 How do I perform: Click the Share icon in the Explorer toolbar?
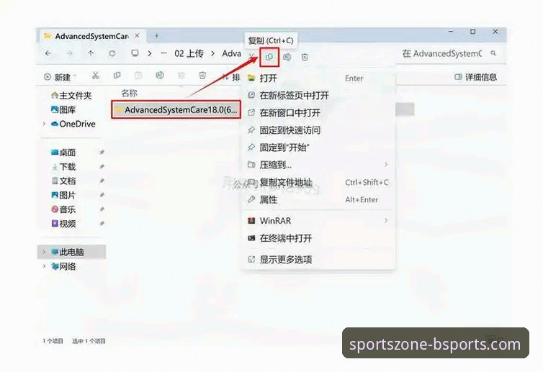click(x=181, y=76)
